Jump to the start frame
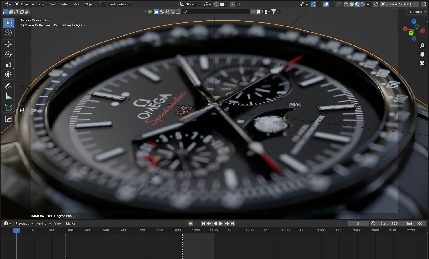The image size is (429, 259). coord(203,223)
